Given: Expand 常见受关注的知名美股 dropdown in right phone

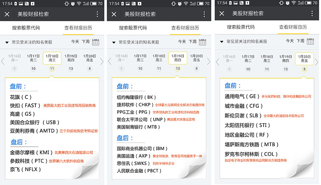Looking at the screenshot, I should [244, 42].
